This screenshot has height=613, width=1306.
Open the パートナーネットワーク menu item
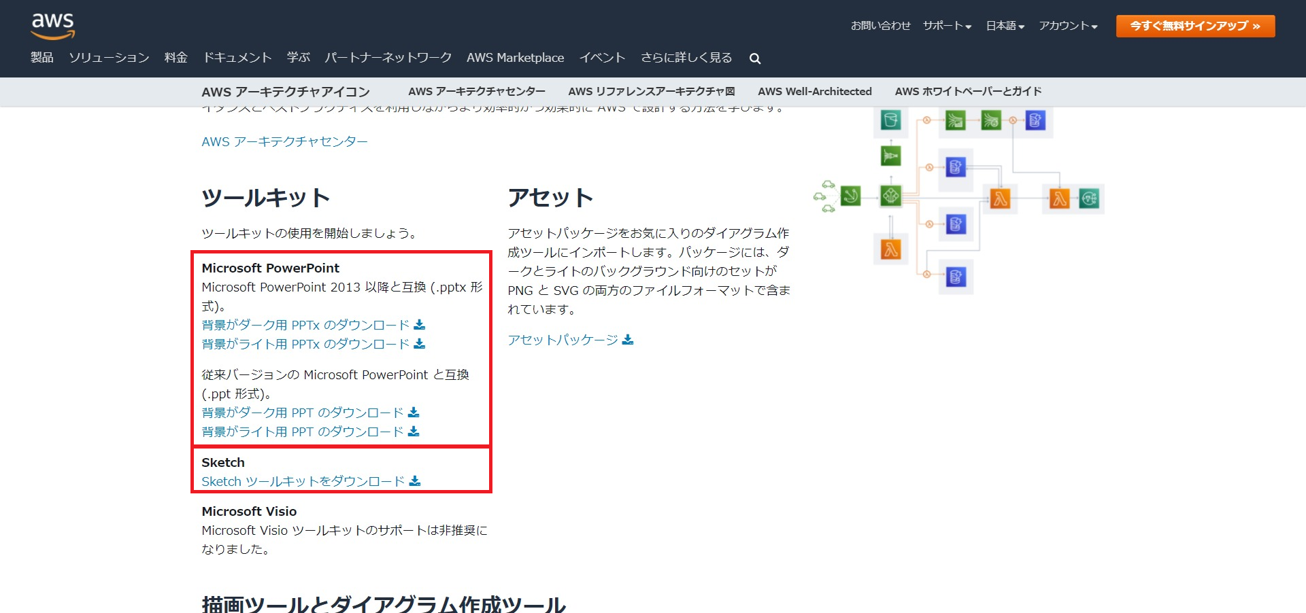388,58
